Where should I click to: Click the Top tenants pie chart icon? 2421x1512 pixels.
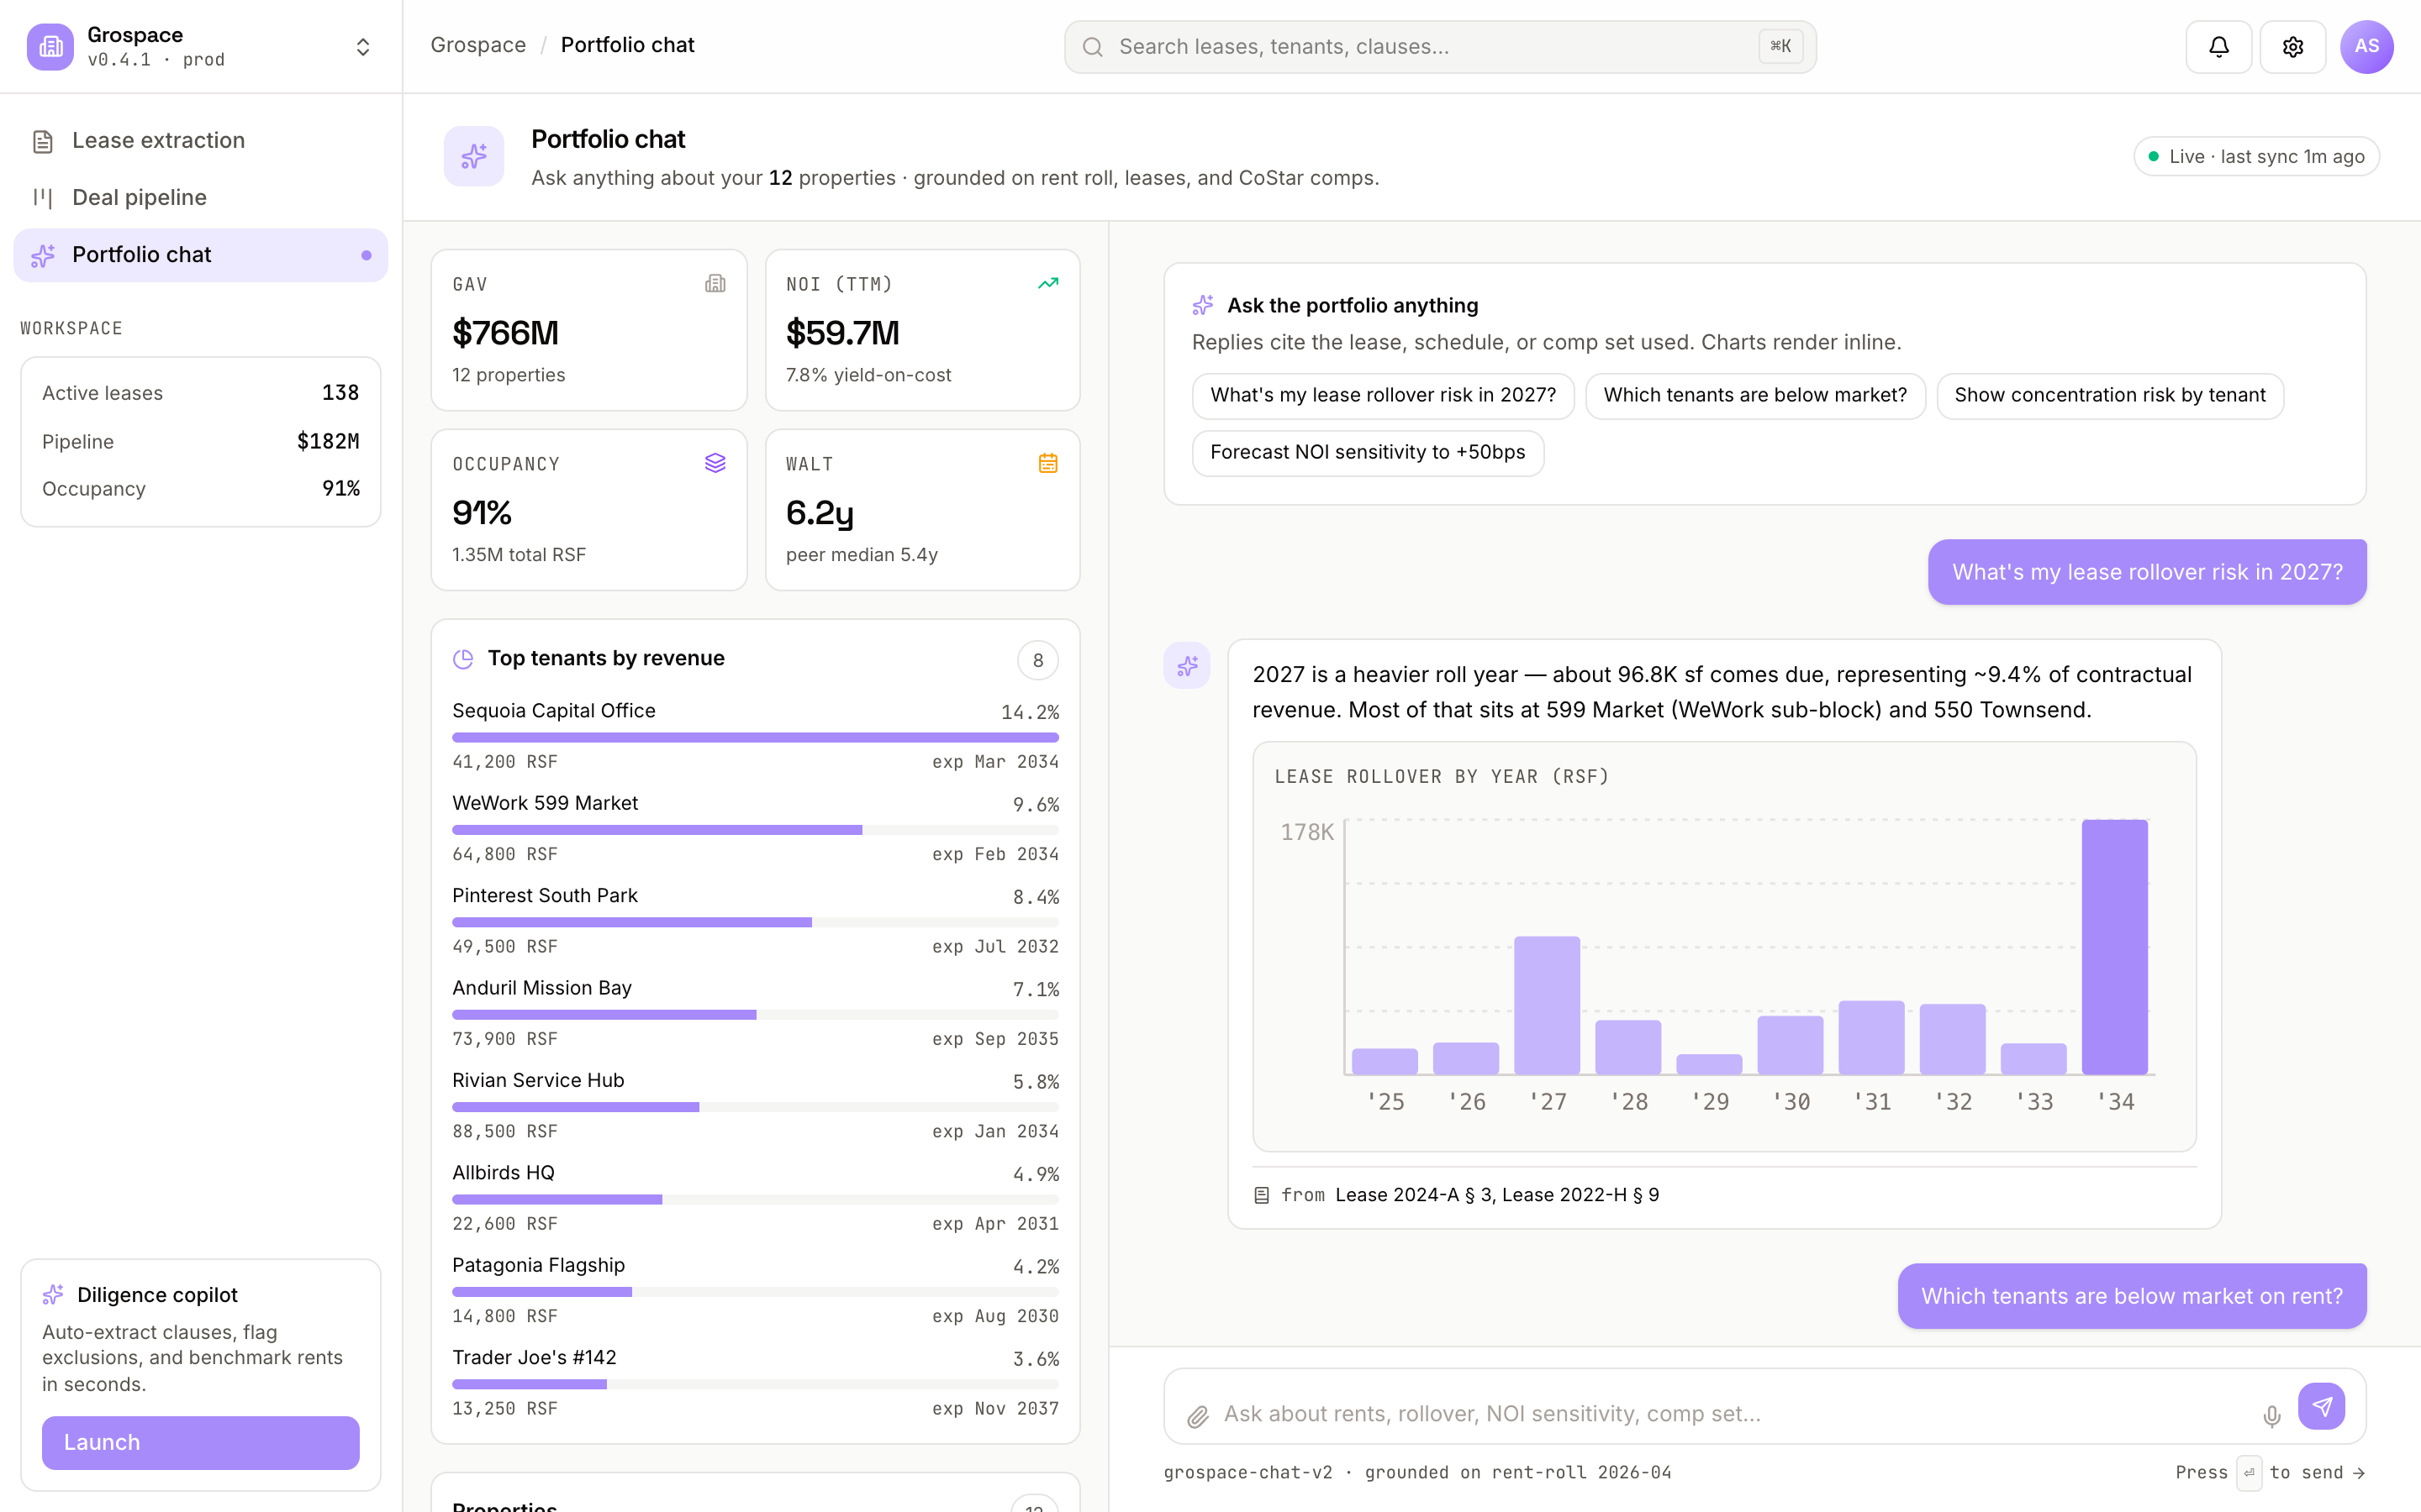pos(463,659)
